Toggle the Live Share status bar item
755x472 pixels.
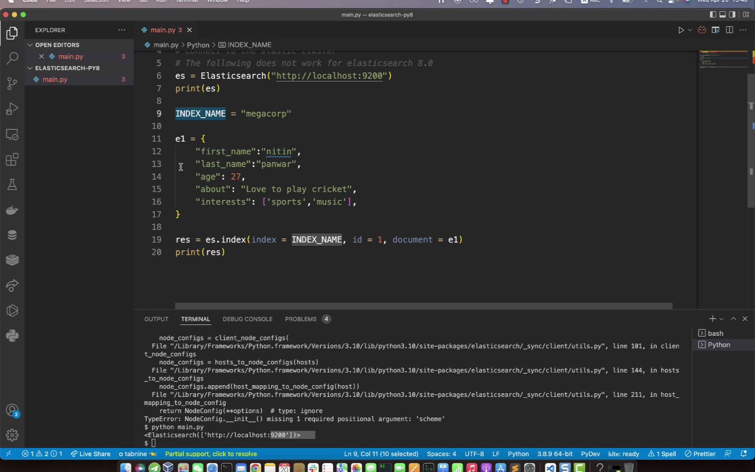(91, 453)
